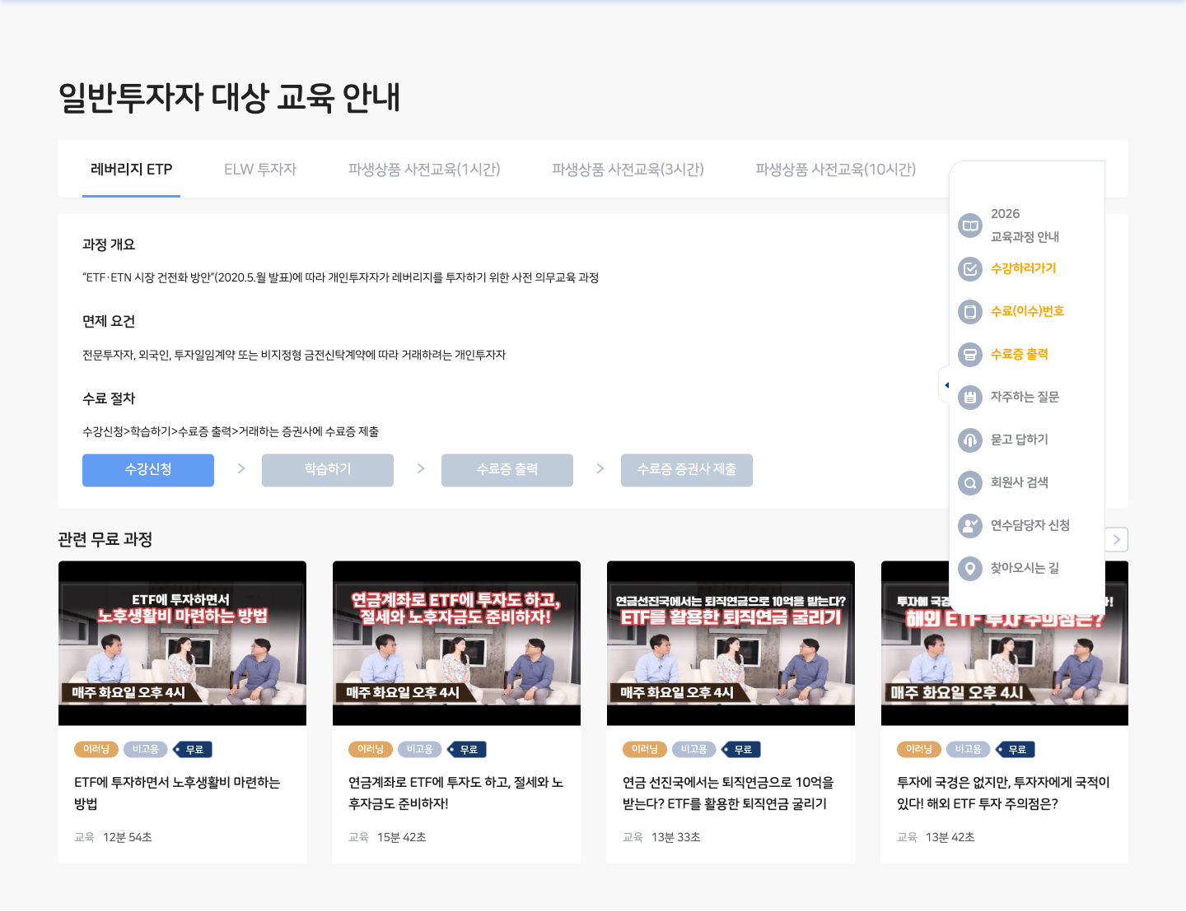
Task: Click title 연금계좌로 ETF에 투자도 하고
Action: click(x=455, y=793)
